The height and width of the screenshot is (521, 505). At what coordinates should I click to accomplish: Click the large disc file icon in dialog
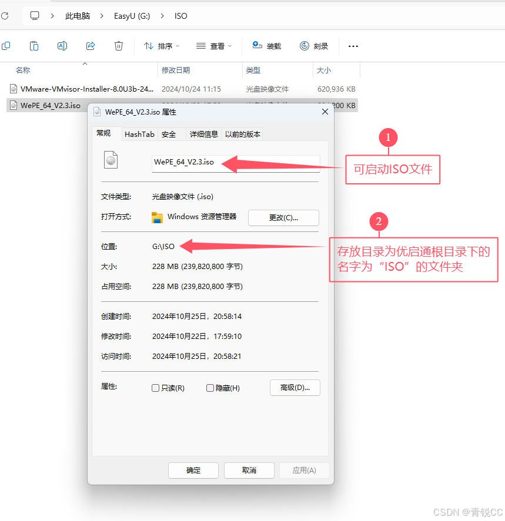111,160
